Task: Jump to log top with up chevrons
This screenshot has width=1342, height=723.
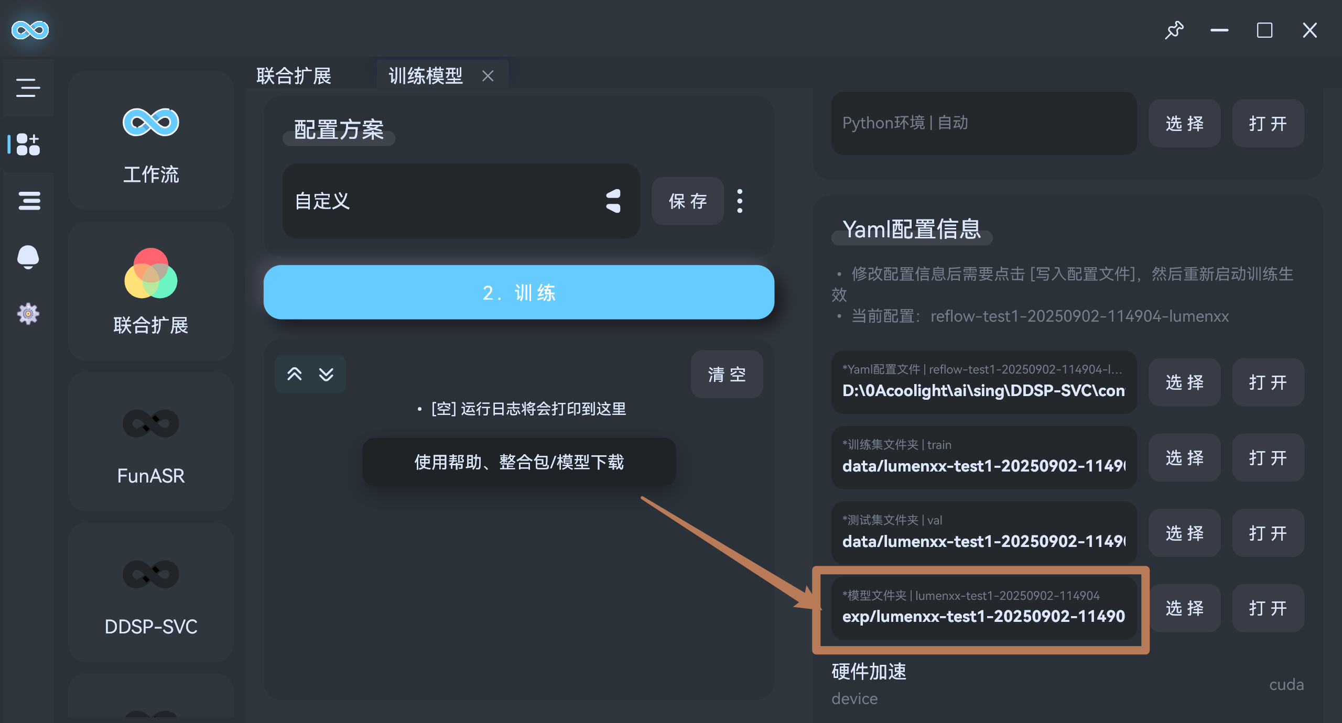Action: pyautogui.click(x=295, y=374)
